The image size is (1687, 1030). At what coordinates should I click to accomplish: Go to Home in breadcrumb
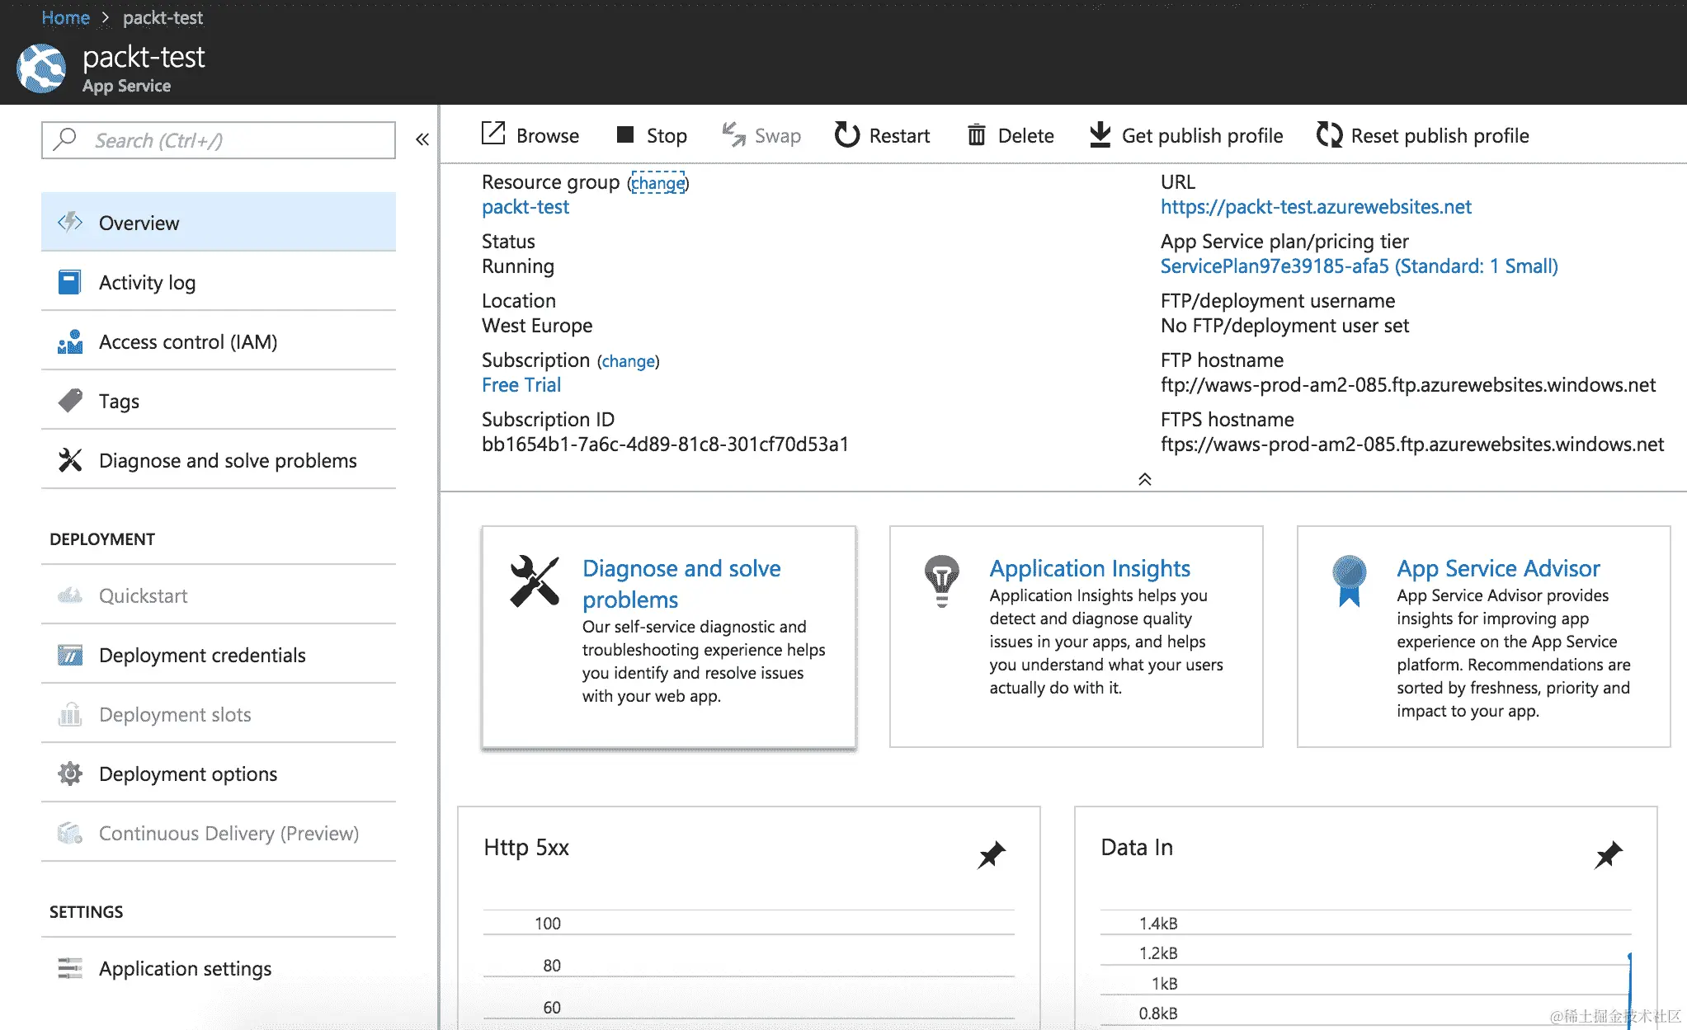[x=65, y=17]
